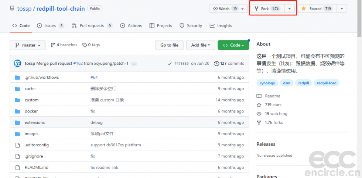View the 0 tags link
Screen dimensions: 362x178
(91, 45)
